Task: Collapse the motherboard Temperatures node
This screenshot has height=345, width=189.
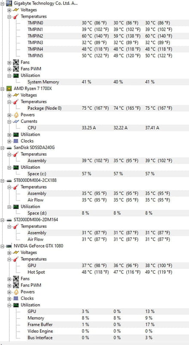Action: 9,16
